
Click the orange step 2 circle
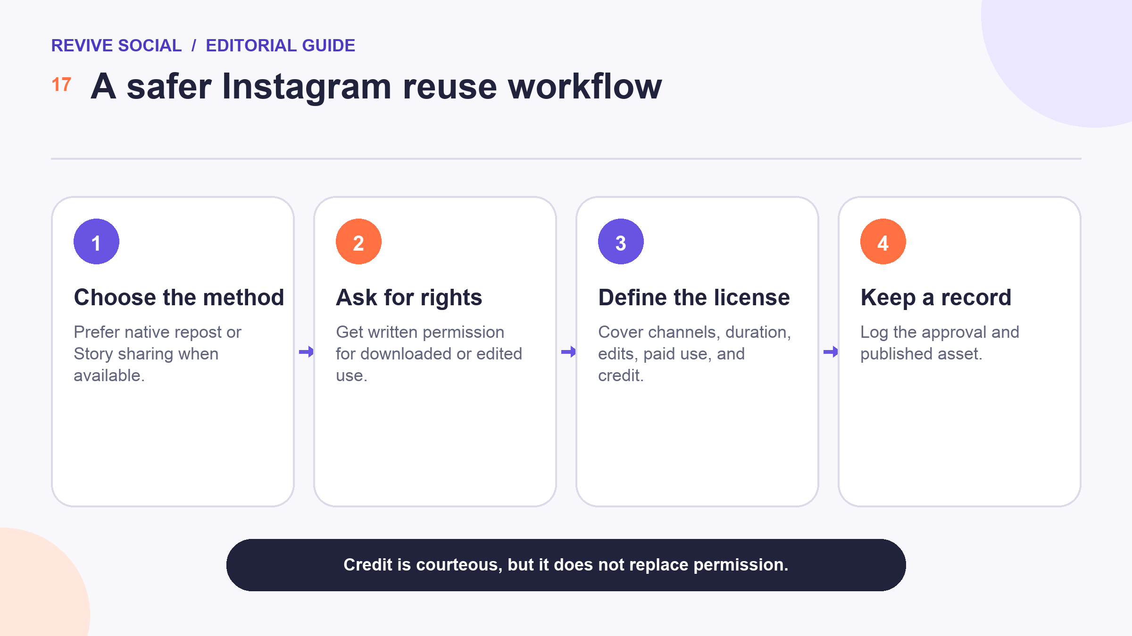pyautogui.click(x=358, y=241)
